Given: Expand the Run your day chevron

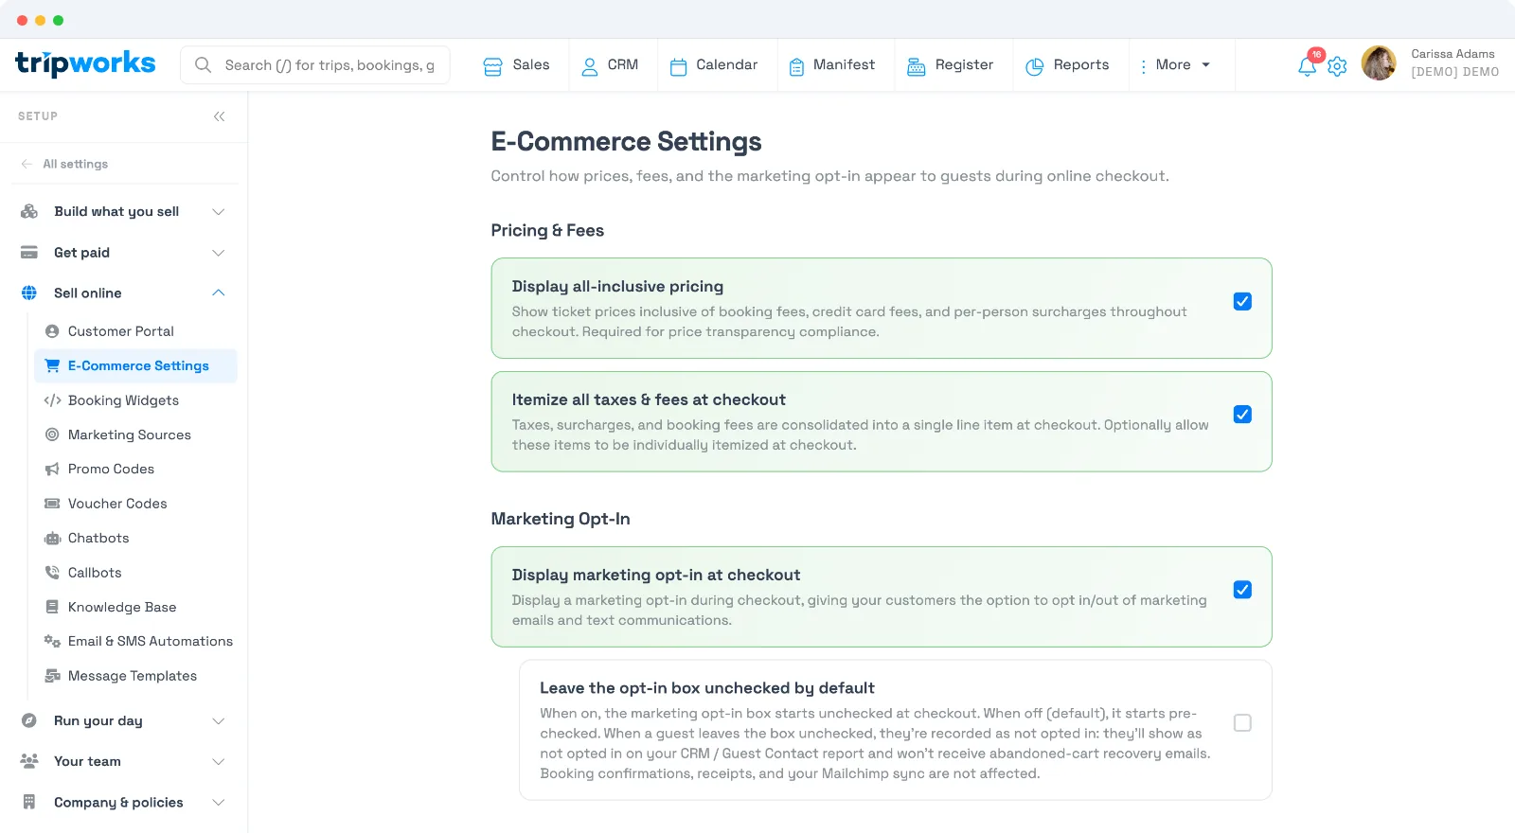Looking at the screenshot, I should point(219,721).
